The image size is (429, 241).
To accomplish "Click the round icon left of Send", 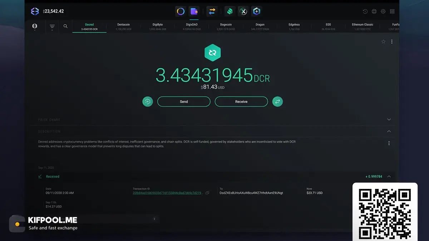I will (148, 101).
